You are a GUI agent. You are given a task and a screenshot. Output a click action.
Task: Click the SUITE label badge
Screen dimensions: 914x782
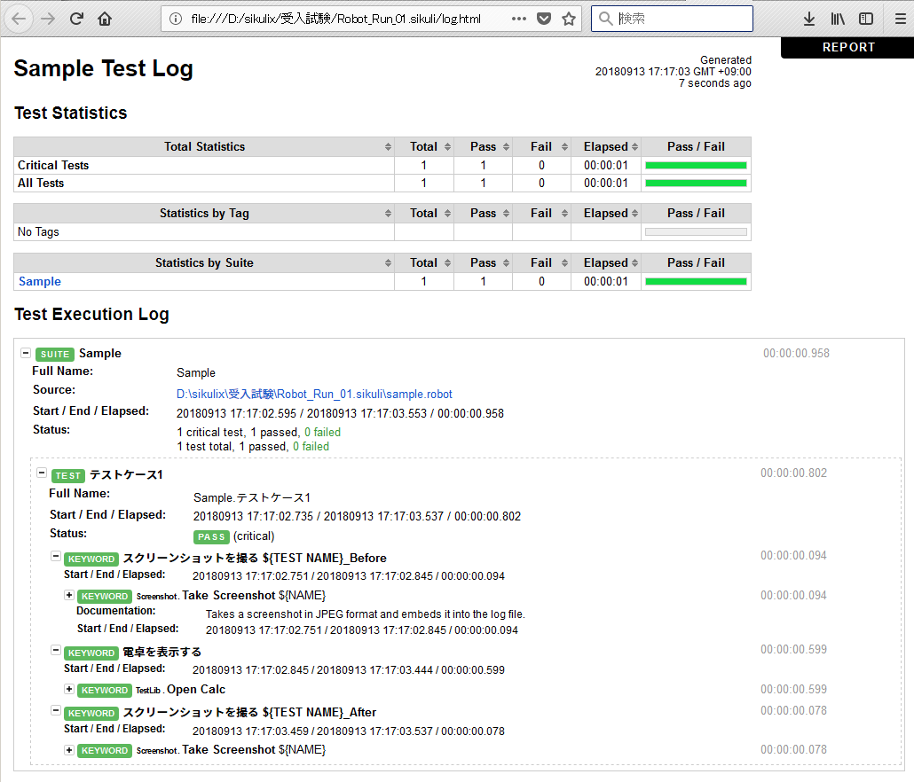[x=55, y=354]
